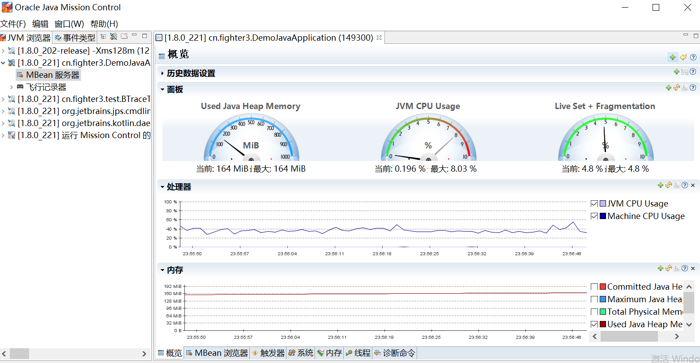Expand the org.jetbrains.kotlin.daemon node
Image resolution: width=700 pixels, height=363 pixels.
pyautogui.click(x=3, y=123)
